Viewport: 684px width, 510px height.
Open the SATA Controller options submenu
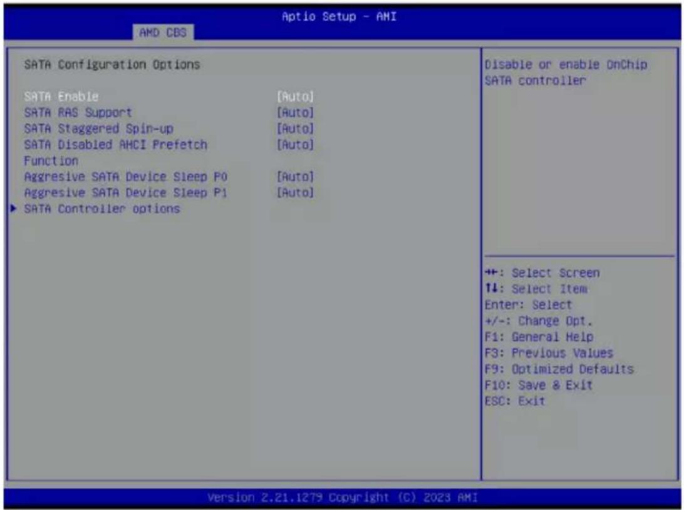101,209
